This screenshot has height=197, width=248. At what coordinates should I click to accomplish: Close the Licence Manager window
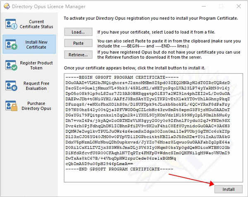(238, 6)
